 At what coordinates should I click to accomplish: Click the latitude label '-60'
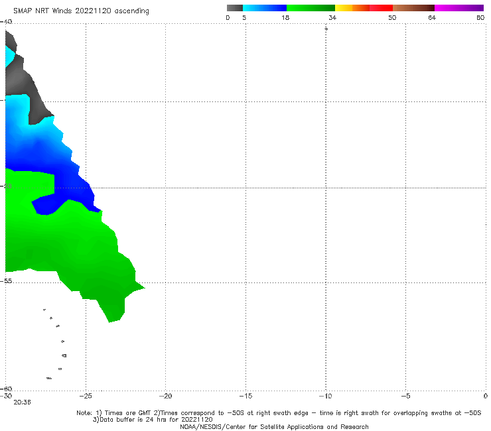(x=6, y=389)
